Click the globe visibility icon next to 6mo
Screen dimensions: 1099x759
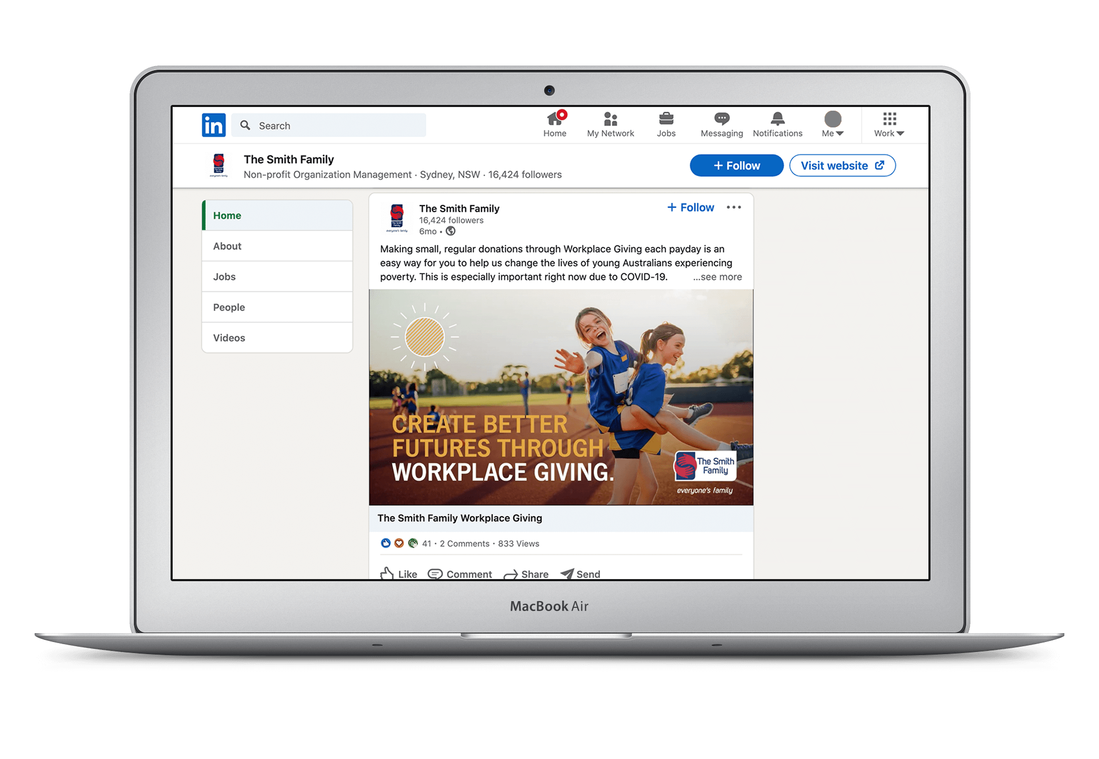tap(450, 231)
